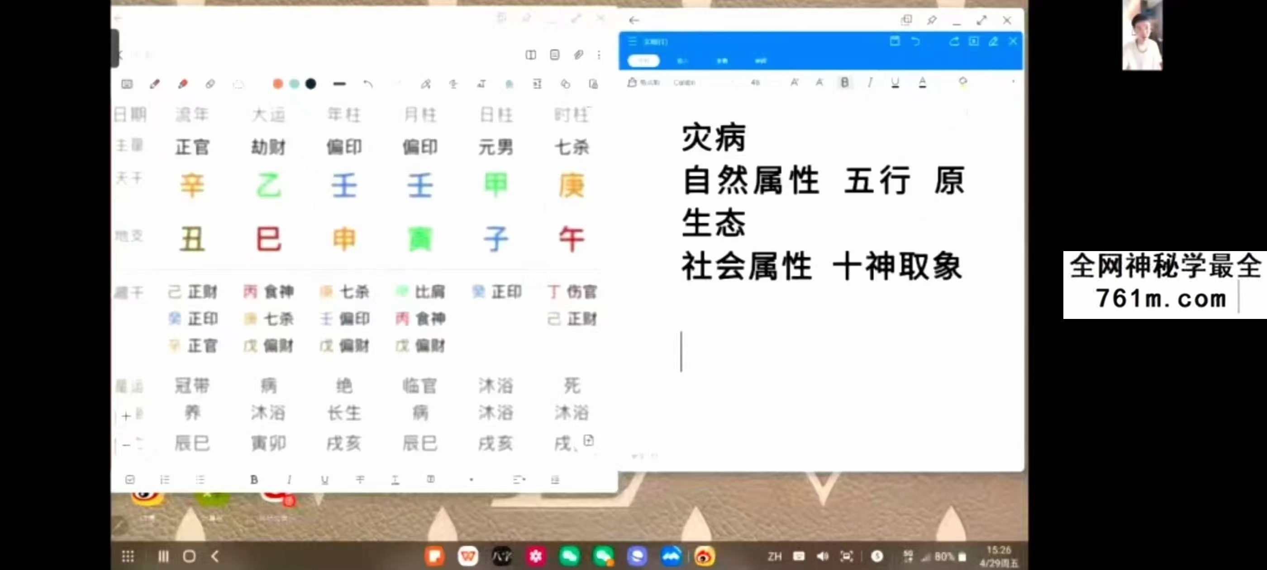The height and width of the screenshot is (570, 1267).
Task: Open the text alignment dropdown in notes
Action: [519, 480]
